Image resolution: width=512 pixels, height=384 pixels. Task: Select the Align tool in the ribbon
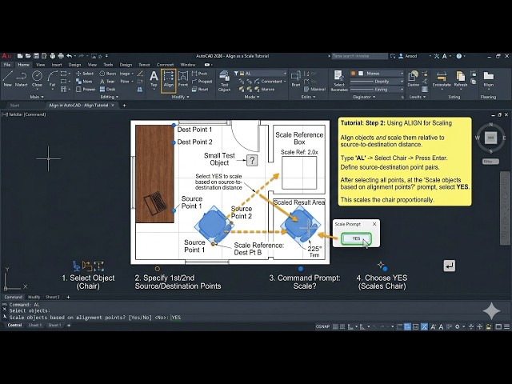coord(169,80)
